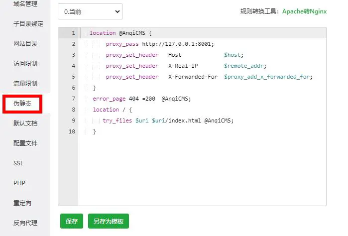Screen dimensions: 348x236
Task: Click line number 1 in editor gutter
Action: [73, 33]
